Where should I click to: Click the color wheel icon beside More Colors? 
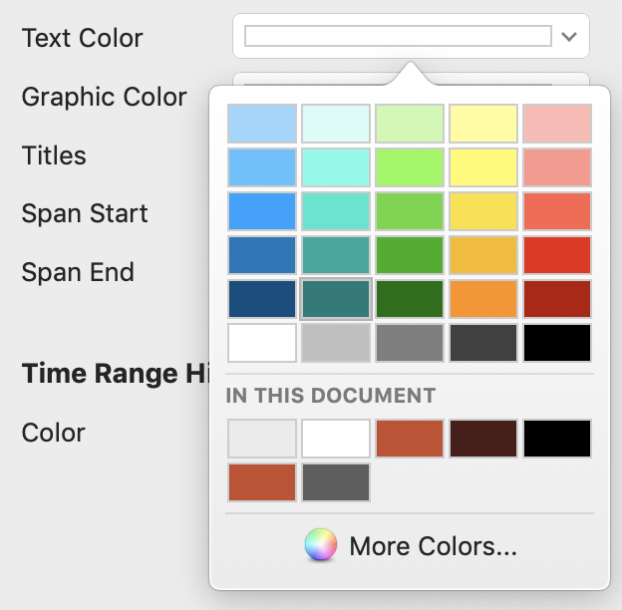tap(320, 546)
